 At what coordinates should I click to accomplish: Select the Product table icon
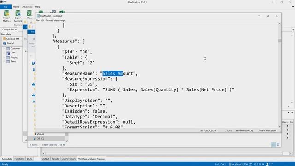[8, 57]
